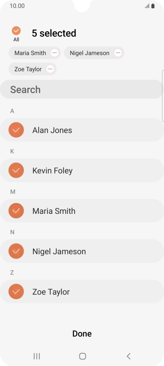Deselect Maria Smith checkmark in list
Image resolution: width=164 pixels, height=366 pixels.
pos(16,211)
